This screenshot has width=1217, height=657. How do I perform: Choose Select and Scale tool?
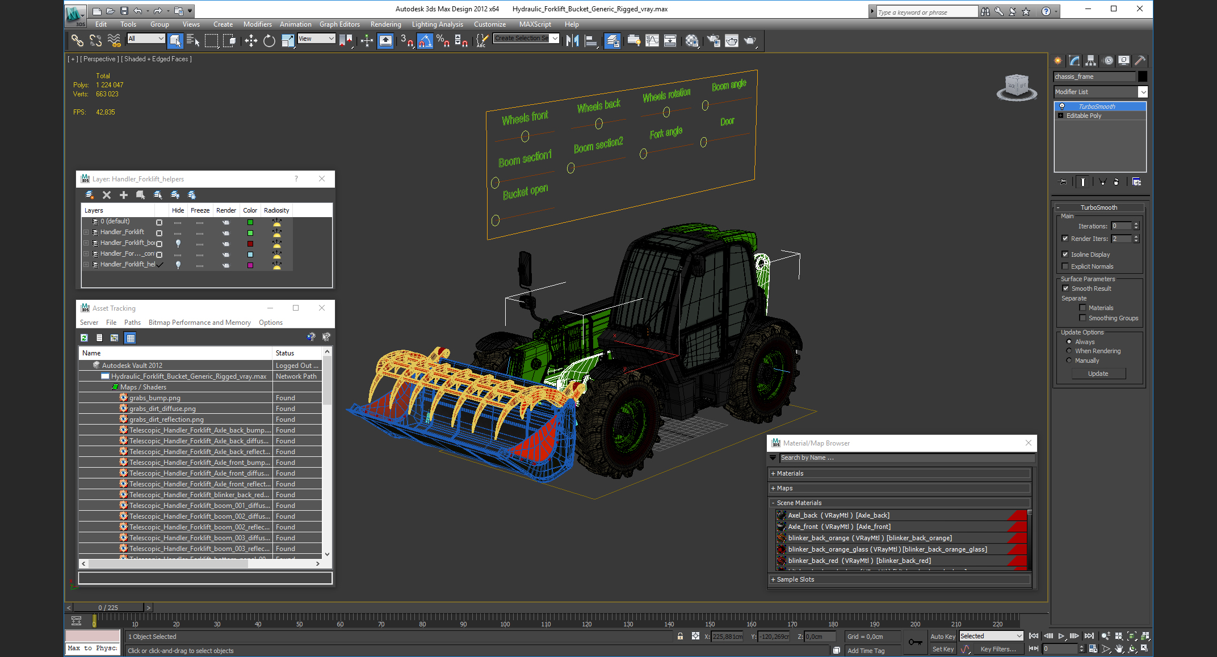[287, 40]
